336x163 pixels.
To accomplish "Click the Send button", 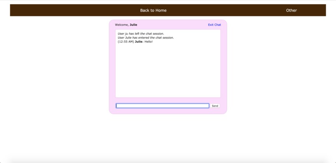I will (215, 106).
